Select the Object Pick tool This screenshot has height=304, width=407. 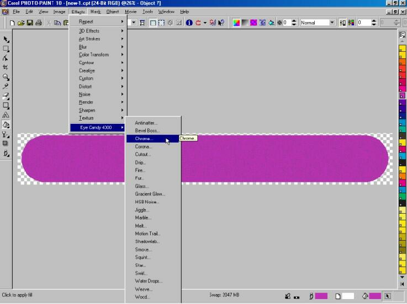[6, 39]
